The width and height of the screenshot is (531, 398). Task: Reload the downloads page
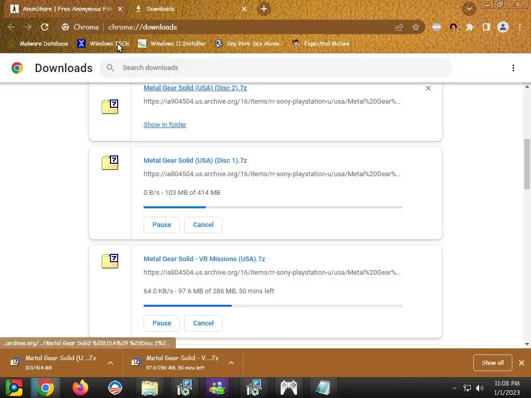[45, 27]
